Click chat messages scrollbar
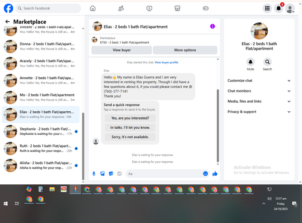 click(217, 126)
